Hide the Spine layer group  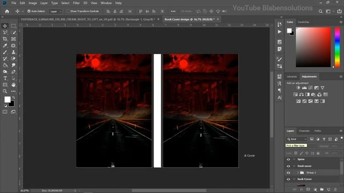coord(288,160)
